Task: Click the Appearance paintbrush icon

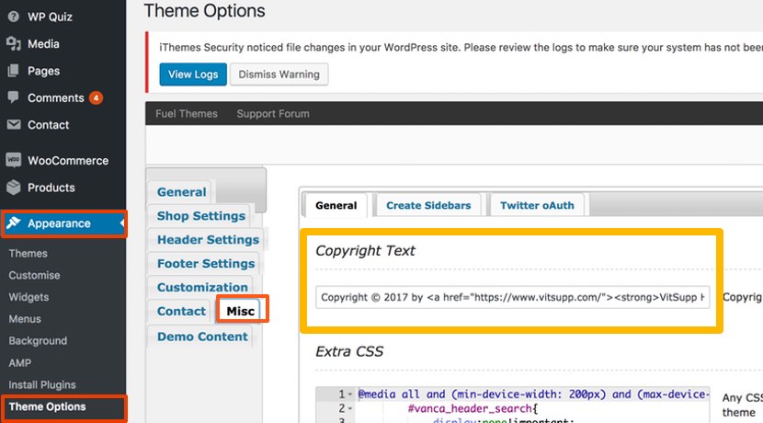Action: (x=14, y=223)
